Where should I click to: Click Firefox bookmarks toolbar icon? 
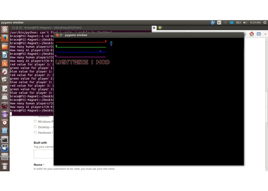tap(259, 34)
